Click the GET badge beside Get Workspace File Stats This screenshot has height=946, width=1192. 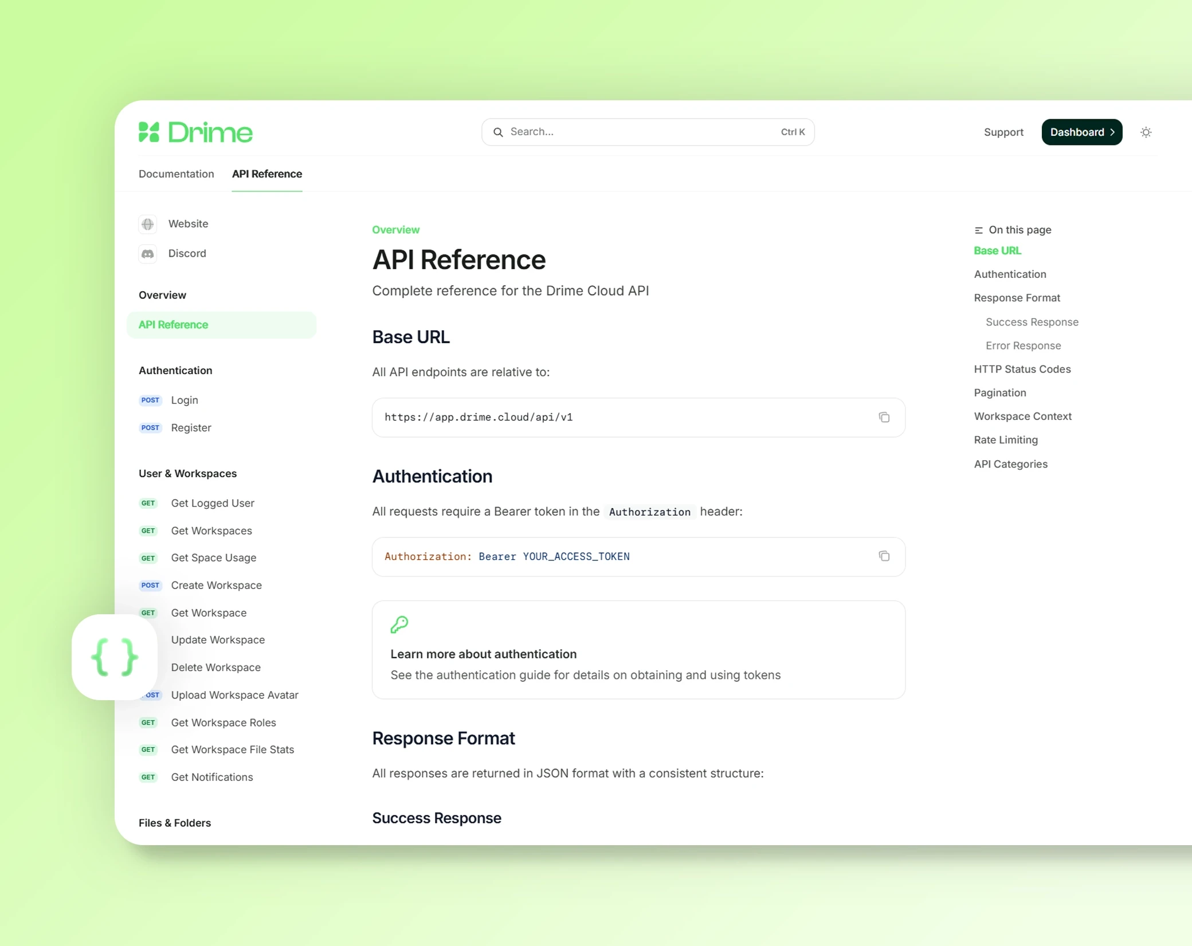pyautogui.click(x=148, y=749)
